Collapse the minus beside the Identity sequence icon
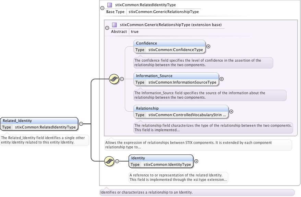The width and height of the screenshot is (301, 197). [117, 161]
